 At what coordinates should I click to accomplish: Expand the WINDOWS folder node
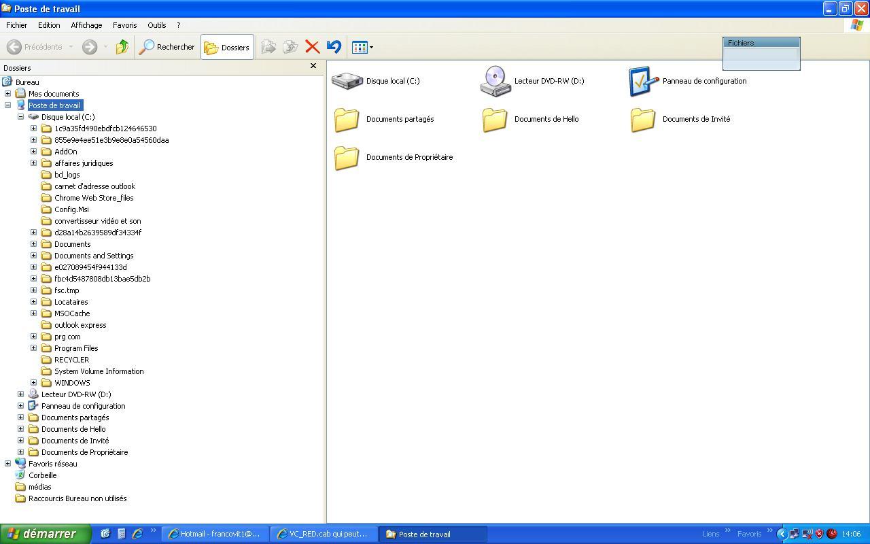point(33,383)
